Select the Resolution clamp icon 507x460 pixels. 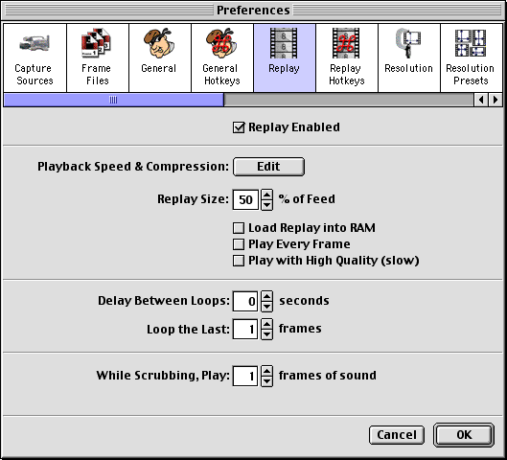tap(408, 43)
